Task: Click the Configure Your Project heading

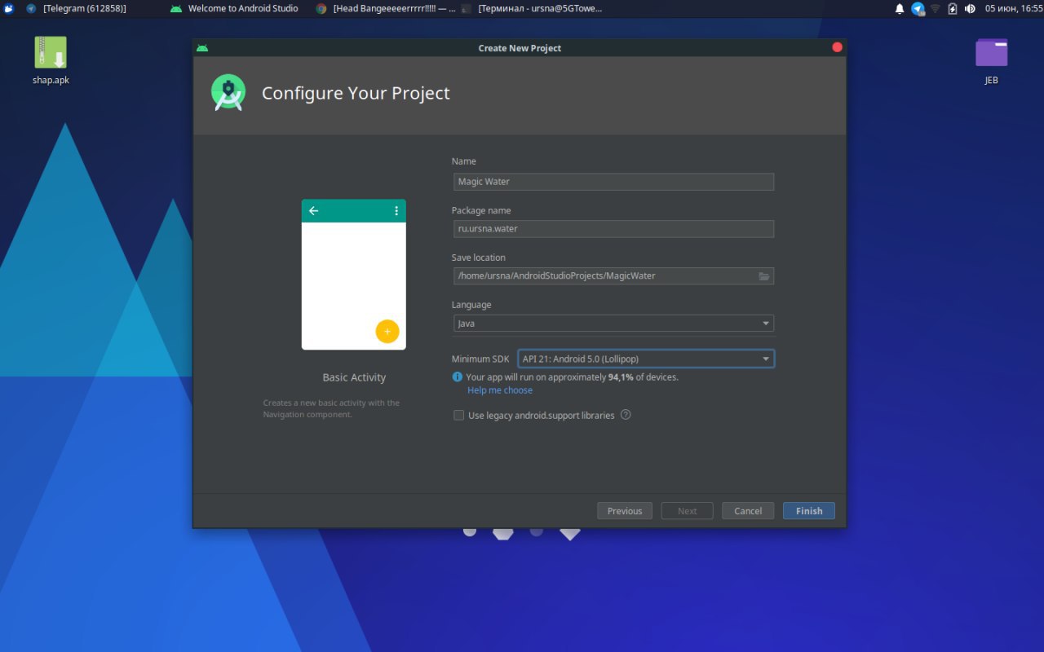Action: pyautogui.click(x=356, y=93)
